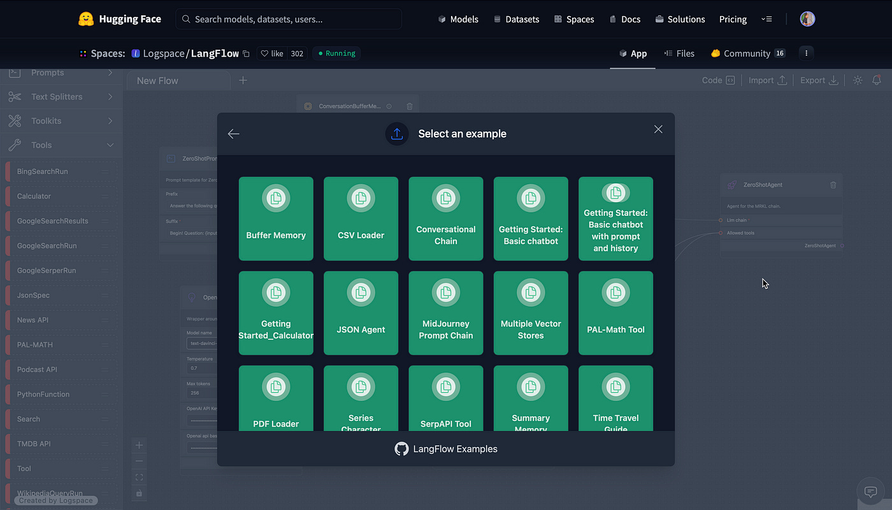This screenshot has width=892, height=510.
Task: Select the CSV Loader example
Action: pos(361,218)
